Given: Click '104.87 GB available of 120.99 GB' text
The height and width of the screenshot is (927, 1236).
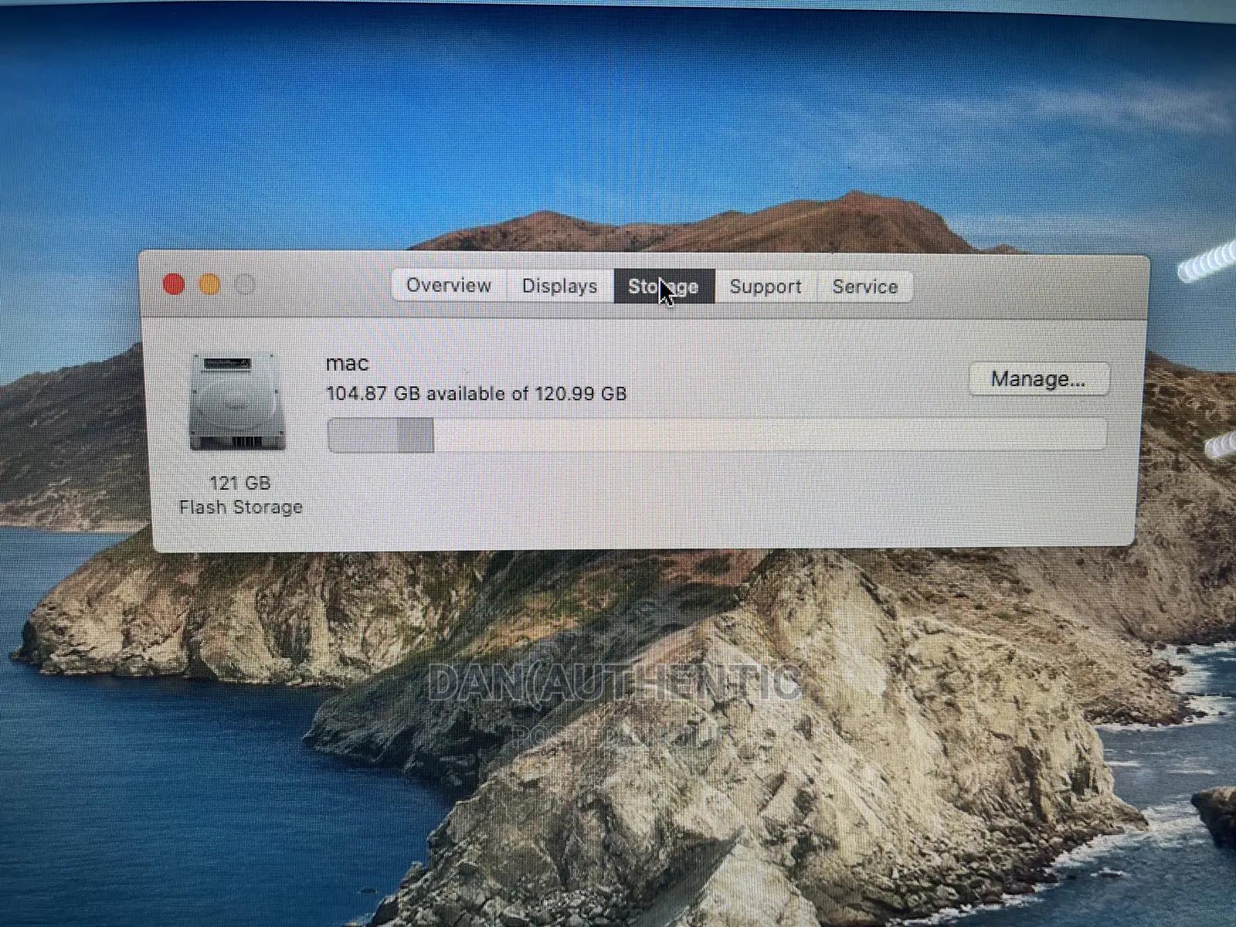Looking at the screenshot, I should pyautogui.click(x=477, y=393).
